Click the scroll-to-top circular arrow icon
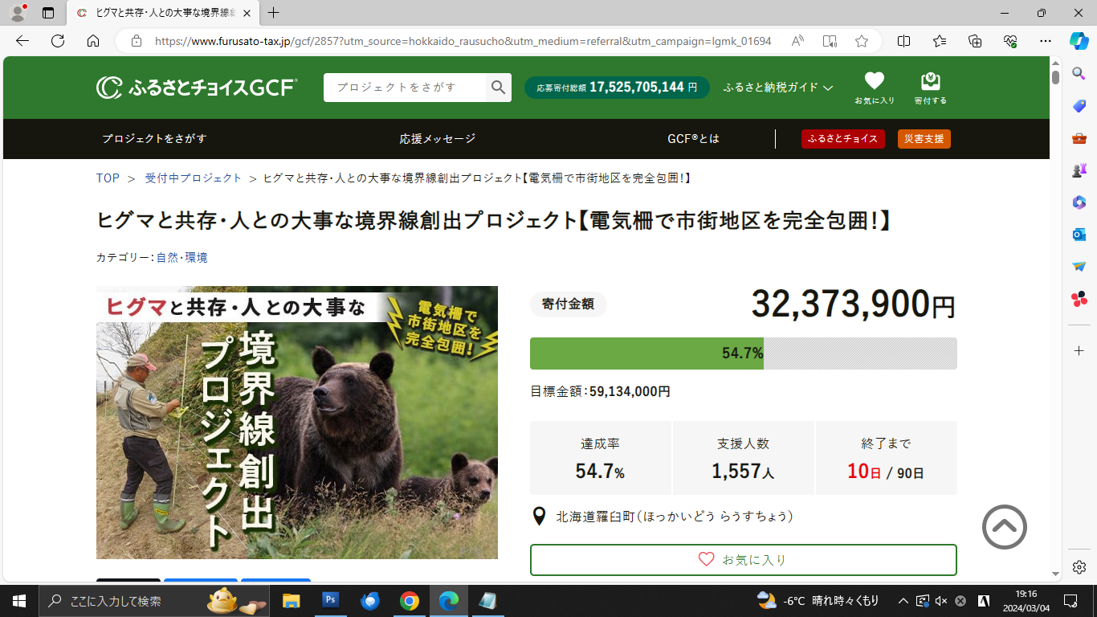Screen dimensions: 1097x617 pos(1004,527)
